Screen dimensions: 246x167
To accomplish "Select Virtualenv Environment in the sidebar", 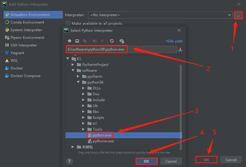I will (33, 15).
